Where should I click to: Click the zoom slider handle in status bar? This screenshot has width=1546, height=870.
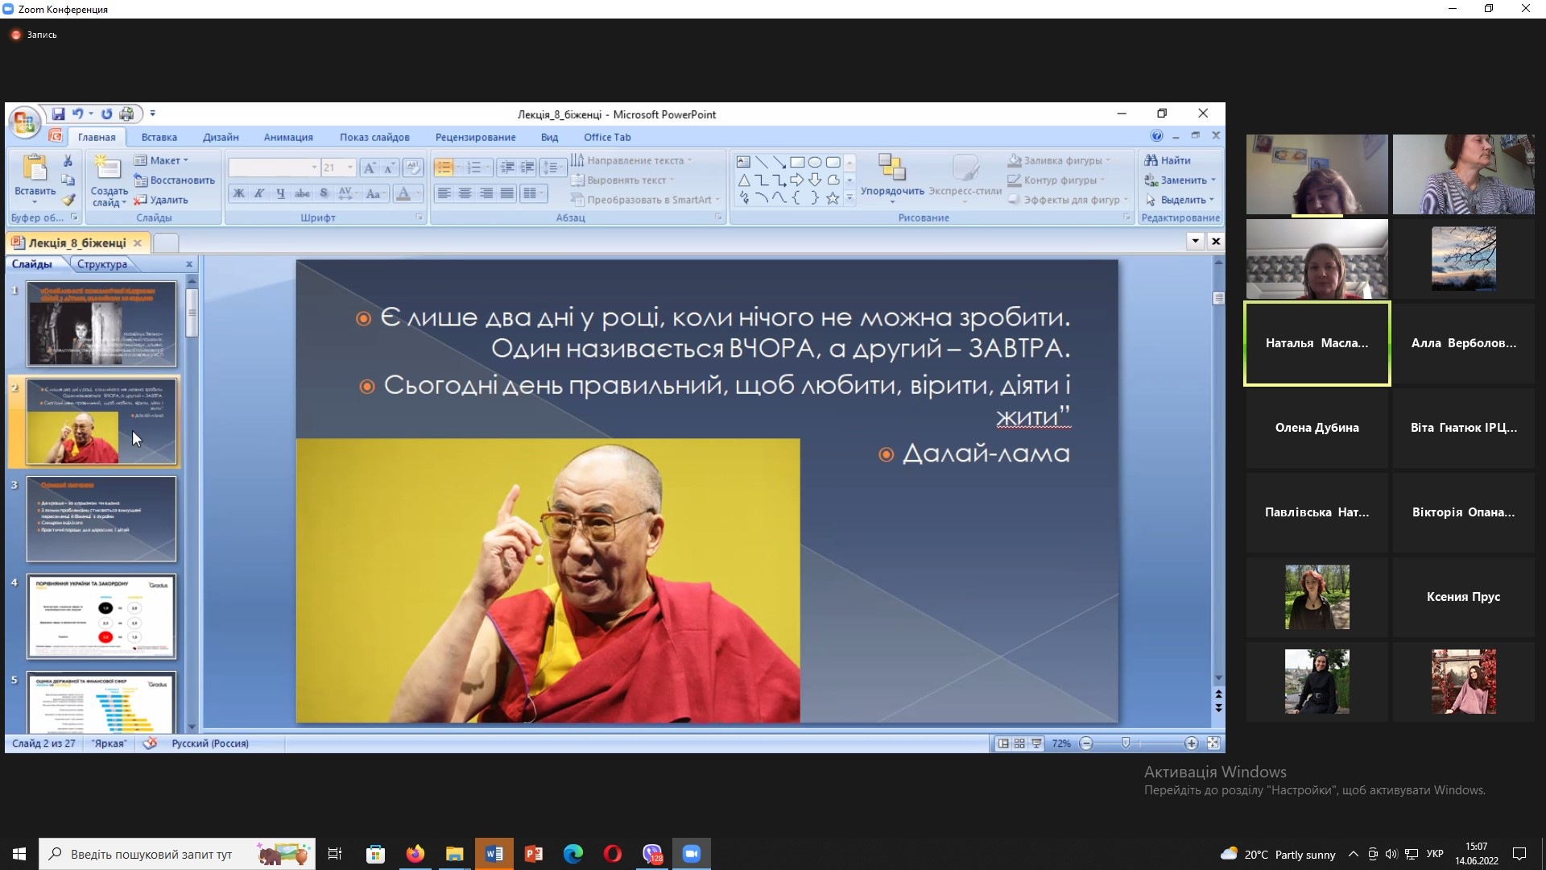(x=1126, y=743)
